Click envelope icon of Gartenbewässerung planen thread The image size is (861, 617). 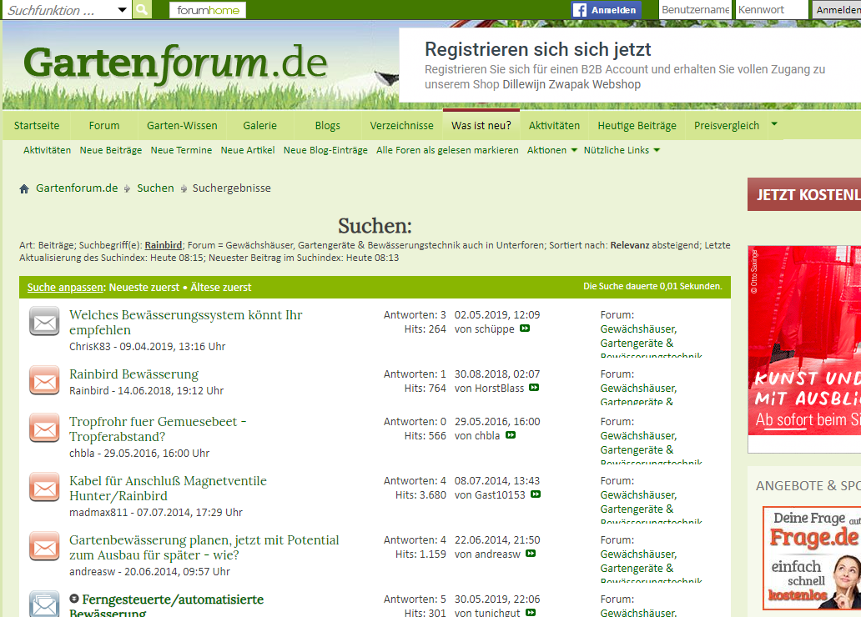tap(44, 546)
